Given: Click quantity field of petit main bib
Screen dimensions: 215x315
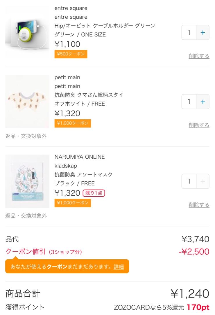Looking at the screenshot, I should click(x=189, y=102).
